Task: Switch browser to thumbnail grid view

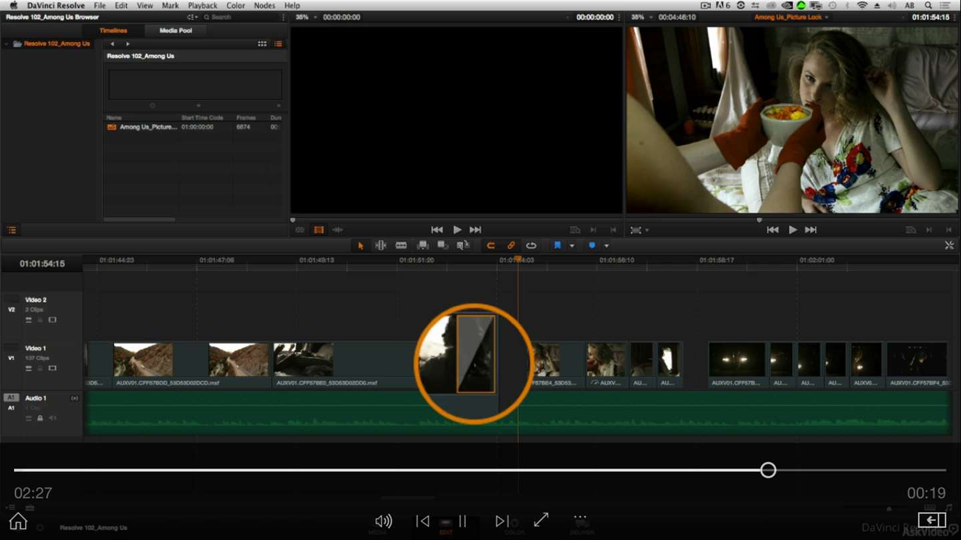Action: tap(262, 44)
